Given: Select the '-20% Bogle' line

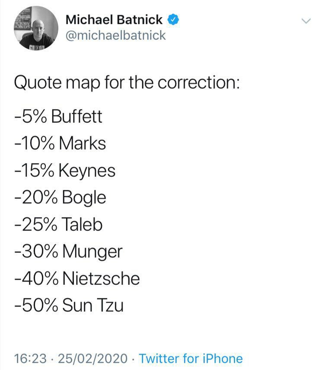Looking at the screenshot, I should (x=60, y=198).
